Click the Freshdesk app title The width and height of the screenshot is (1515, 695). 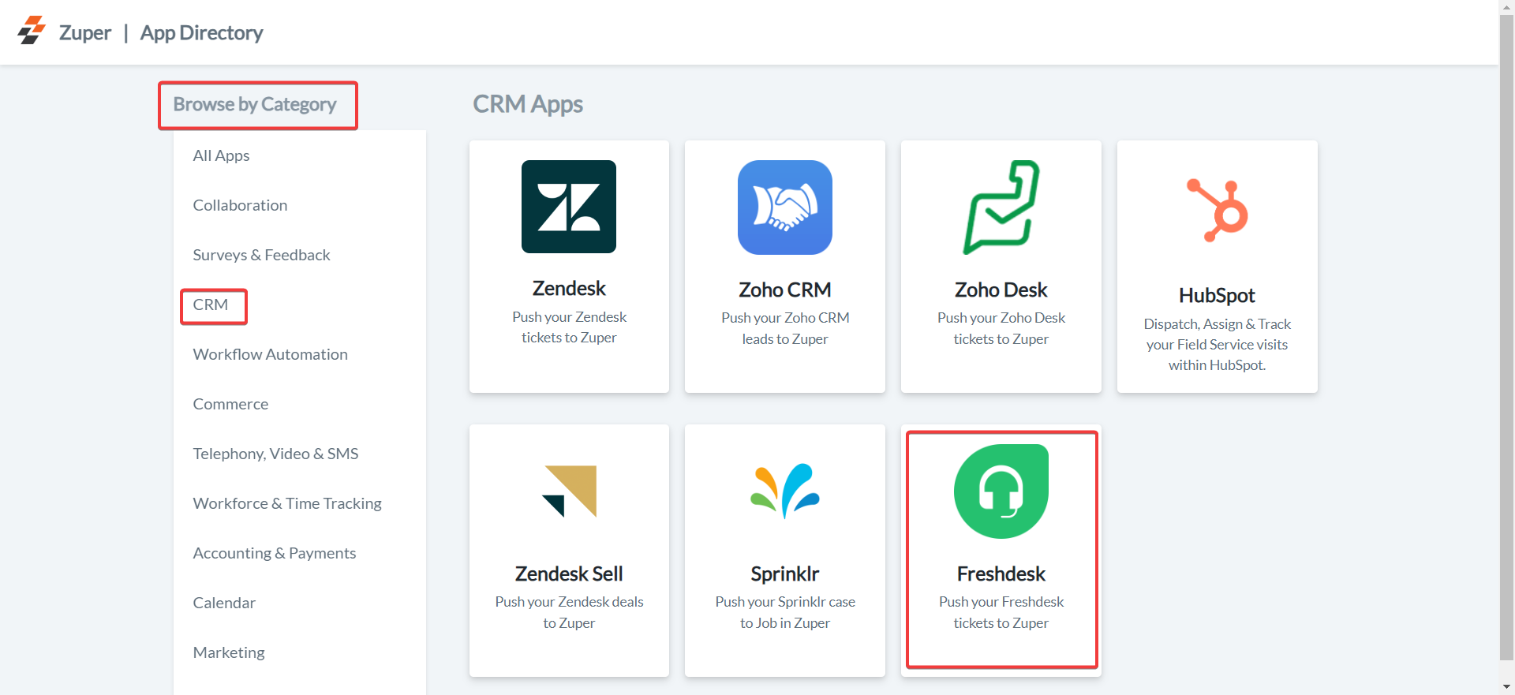pos(1001,574)
